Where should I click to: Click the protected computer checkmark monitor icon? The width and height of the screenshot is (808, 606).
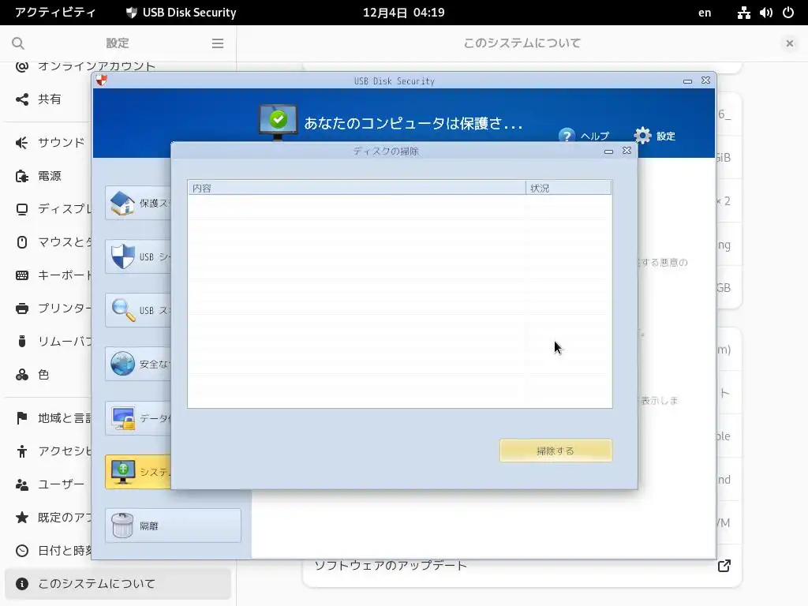coord(278,121)
